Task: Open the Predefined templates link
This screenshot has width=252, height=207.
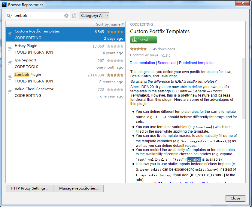Action: pos(196,63)
